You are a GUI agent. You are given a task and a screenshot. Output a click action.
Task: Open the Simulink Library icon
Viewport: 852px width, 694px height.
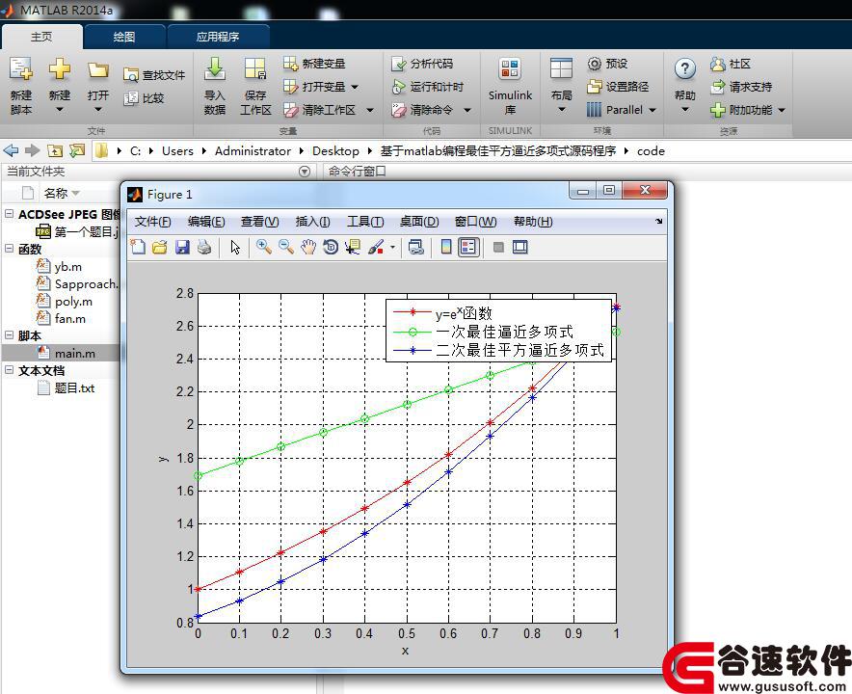(510, 69)
